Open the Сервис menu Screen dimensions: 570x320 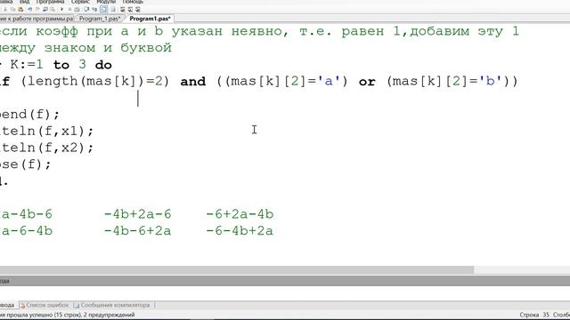pyautogui.click(x=80, y=2)
